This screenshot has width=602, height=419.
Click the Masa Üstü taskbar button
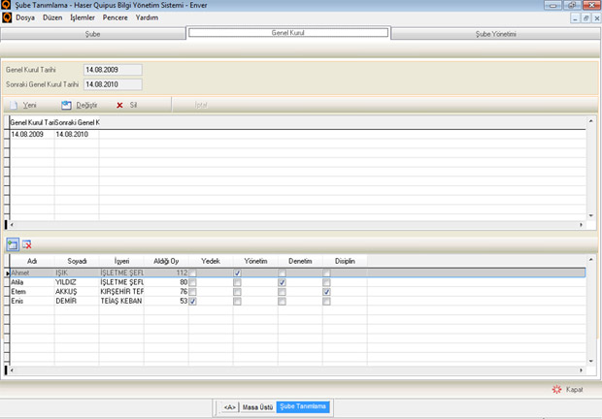pos(257,406)
